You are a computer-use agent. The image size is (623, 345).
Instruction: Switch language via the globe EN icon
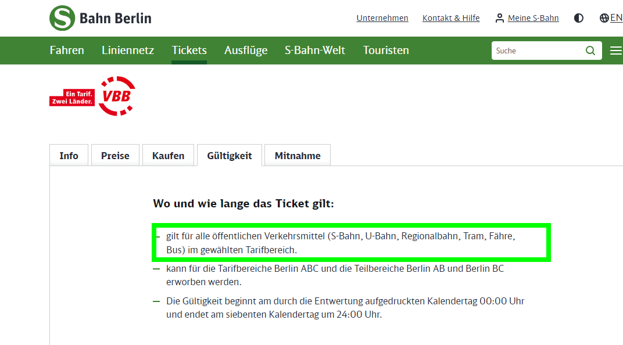click(611, 18)
